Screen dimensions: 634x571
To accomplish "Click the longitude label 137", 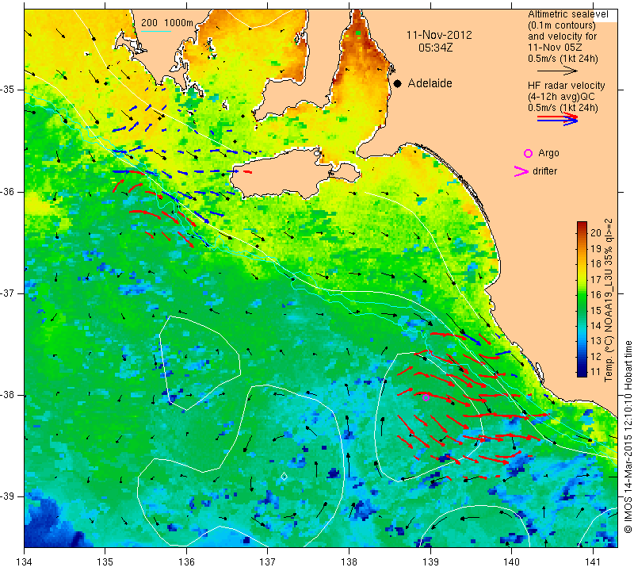I will click(x=268, y=562).
